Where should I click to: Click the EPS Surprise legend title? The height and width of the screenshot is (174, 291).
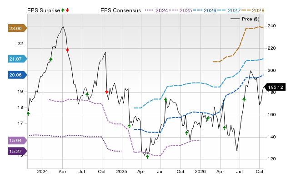[44, 10]
